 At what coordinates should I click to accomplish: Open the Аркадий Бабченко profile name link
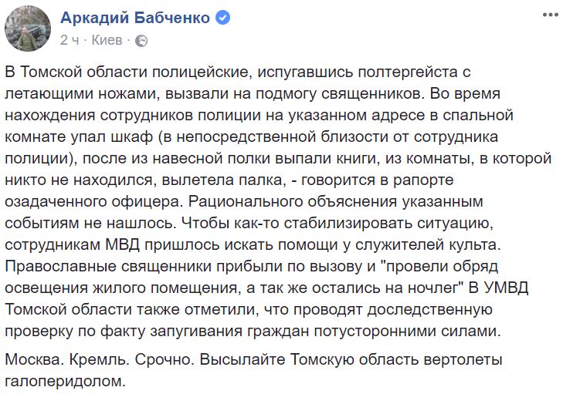pyautogui.click(x=135, y=18)
